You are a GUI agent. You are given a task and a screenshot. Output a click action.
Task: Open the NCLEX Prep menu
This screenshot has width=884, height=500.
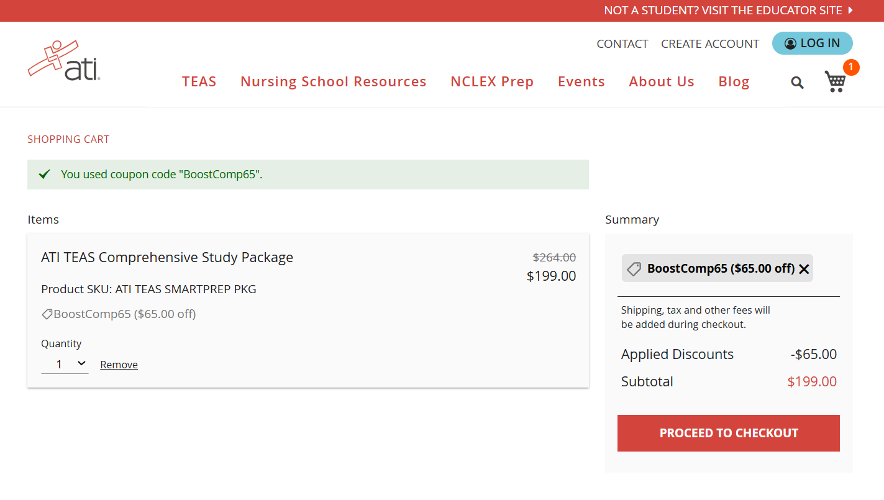pos(492,81)
